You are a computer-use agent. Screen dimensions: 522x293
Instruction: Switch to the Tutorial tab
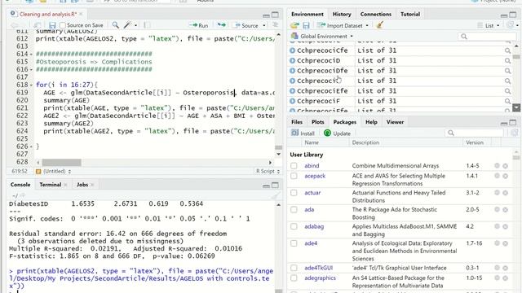coord(409,14)
